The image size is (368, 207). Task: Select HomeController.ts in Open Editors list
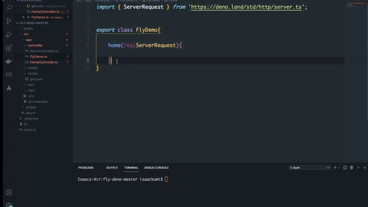click(45, 11)
